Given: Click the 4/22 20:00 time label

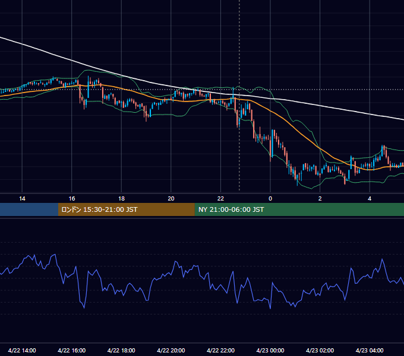Looking at the screenshot, I should tap(171, 350).
